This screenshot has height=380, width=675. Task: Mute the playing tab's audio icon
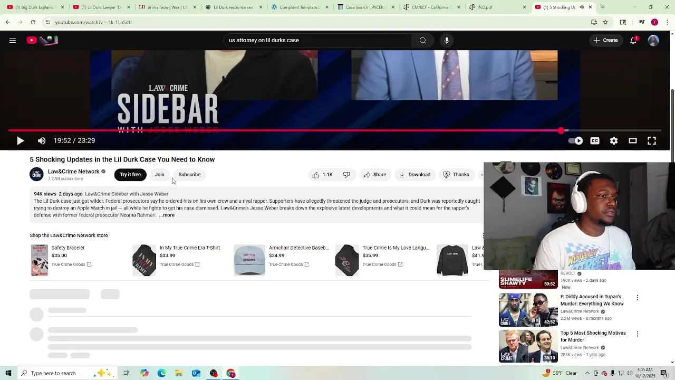582,7
